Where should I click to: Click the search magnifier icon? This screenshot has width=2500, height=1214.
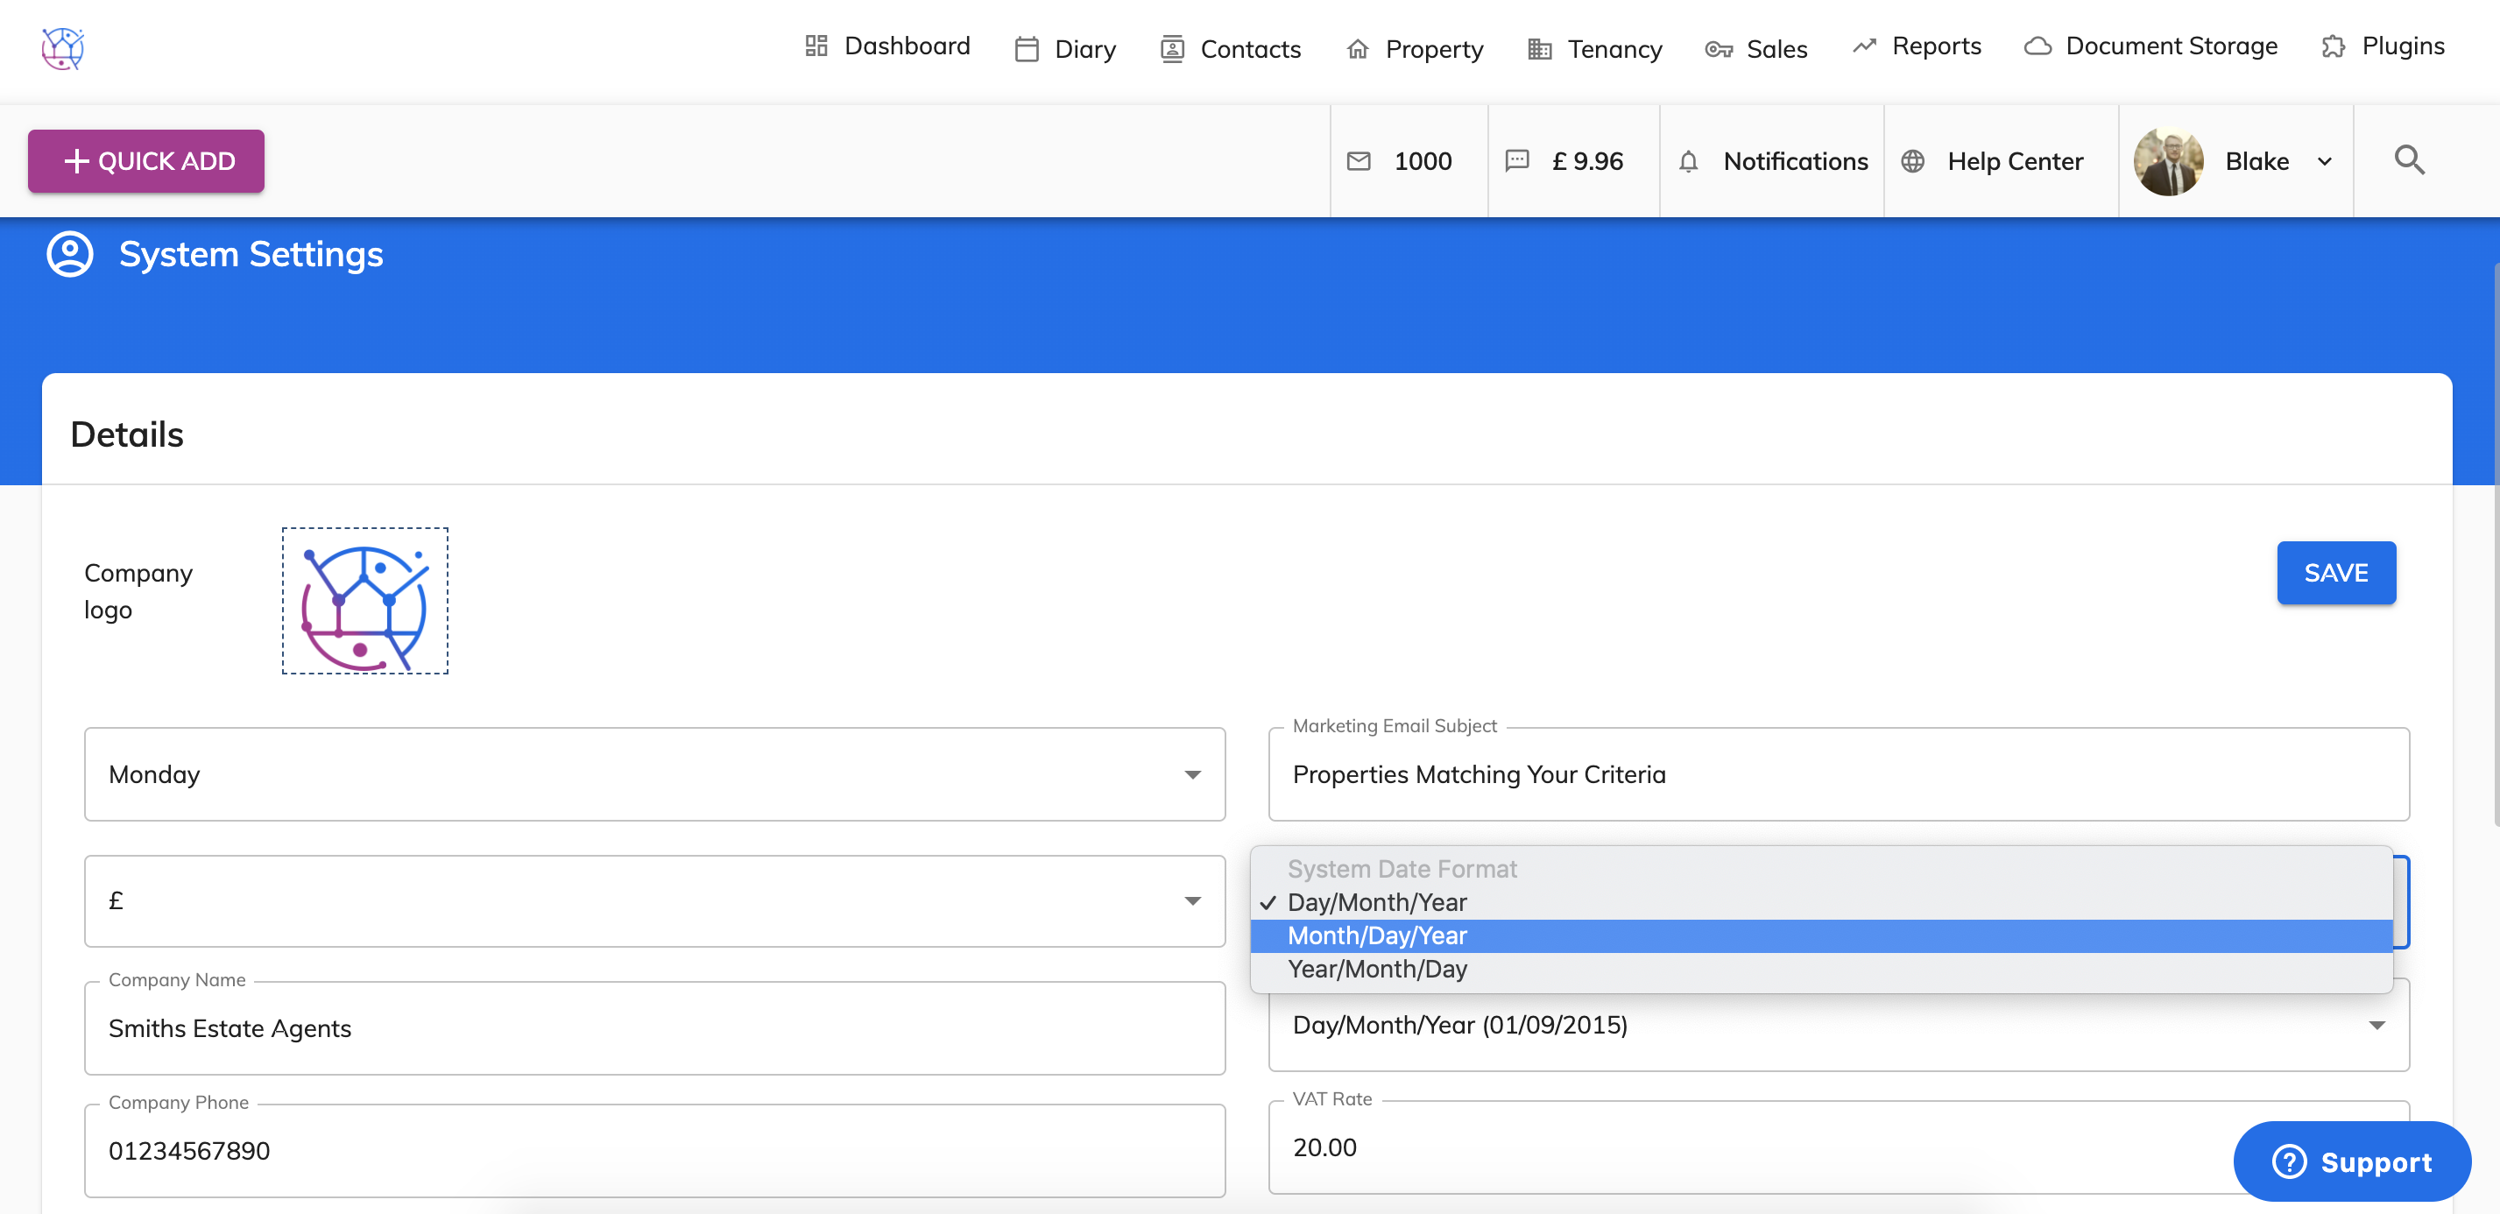click(2409, 160)
